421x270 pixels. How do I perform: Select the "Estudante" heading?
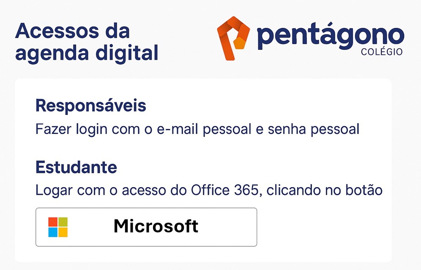pyautogui.click(x=76, y=167)
